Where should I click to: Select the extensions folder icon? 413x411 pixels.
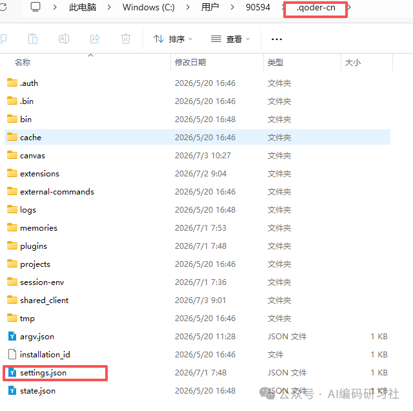[x=12, y=173]
